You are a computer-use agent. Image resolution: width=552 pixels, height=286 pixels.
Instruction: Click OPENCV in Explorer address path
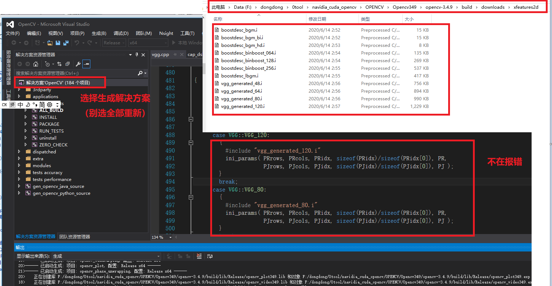(x=375, y=7)
